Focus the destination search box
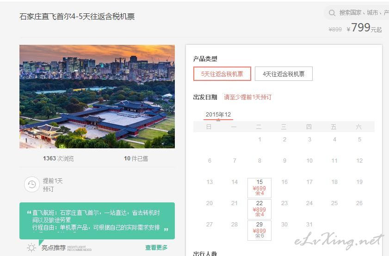389x256 pixels. click(x=357, y=12)
